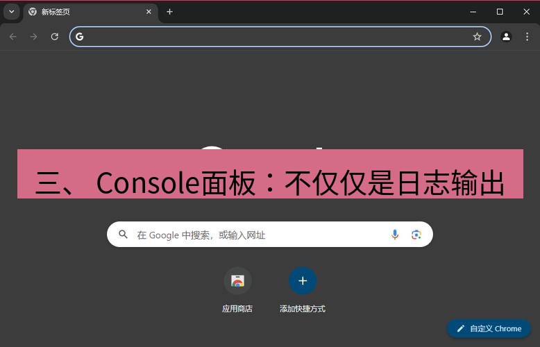The image size is (540, 347).
Task: Click the Google search box
Action: [270, 235]
